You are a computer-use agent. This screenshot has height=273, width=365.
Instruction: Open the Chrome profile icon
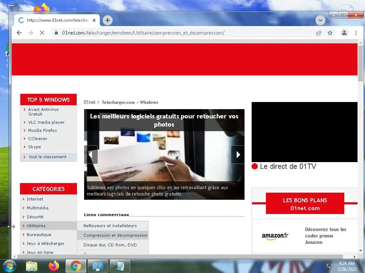(x=344, y=33)
